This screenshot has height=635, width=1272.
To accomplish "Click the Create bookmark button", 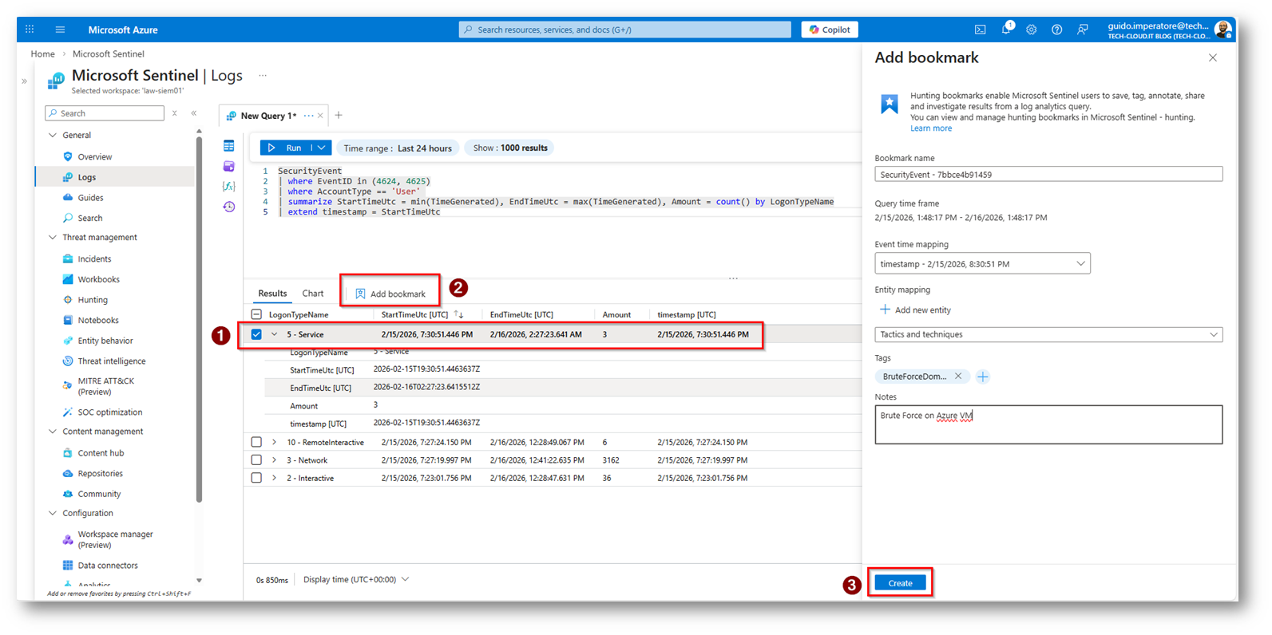I will pos(900,583).
